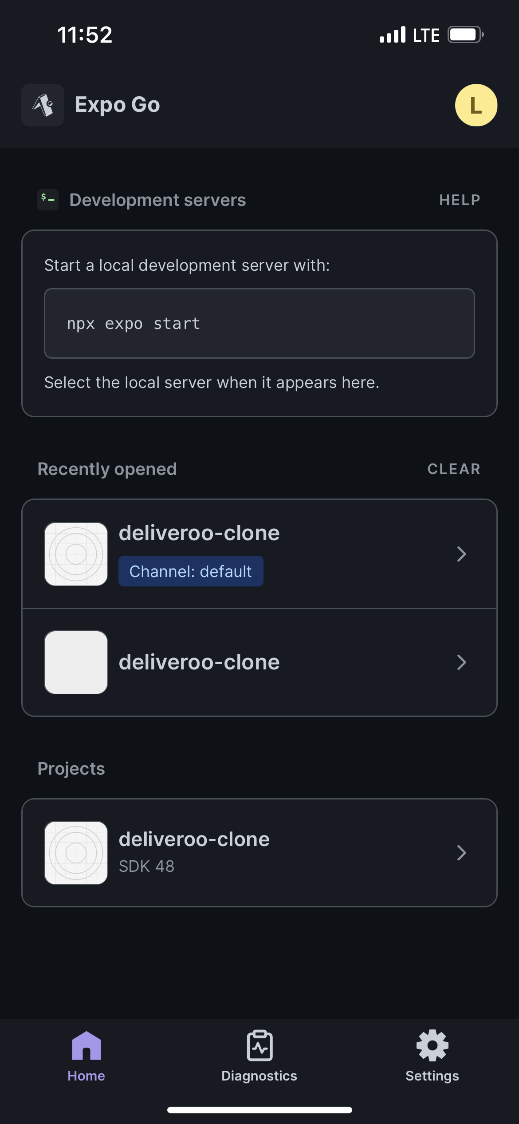Tap the SDK 48 project icon thumbnail
The width and height of the screenshot is (519, 1124).
(76, 853)
